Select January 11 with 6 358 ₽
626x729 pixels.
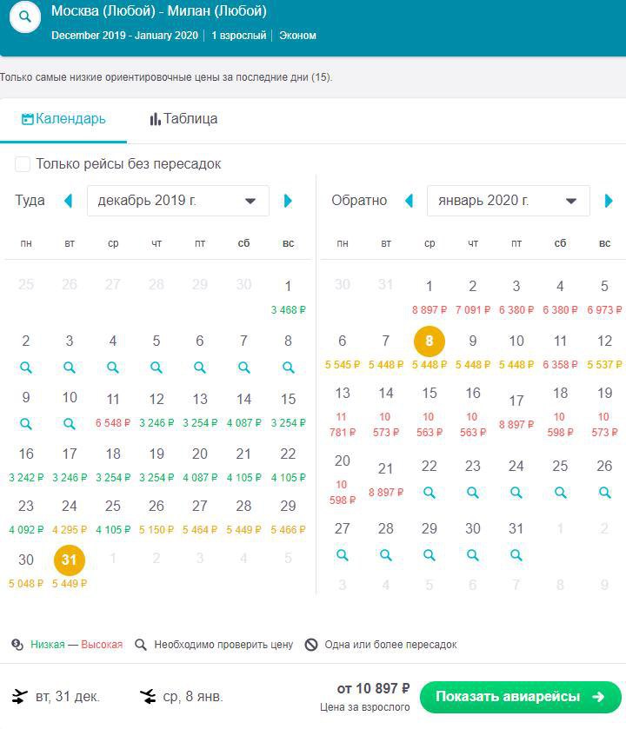pos(561,352)
